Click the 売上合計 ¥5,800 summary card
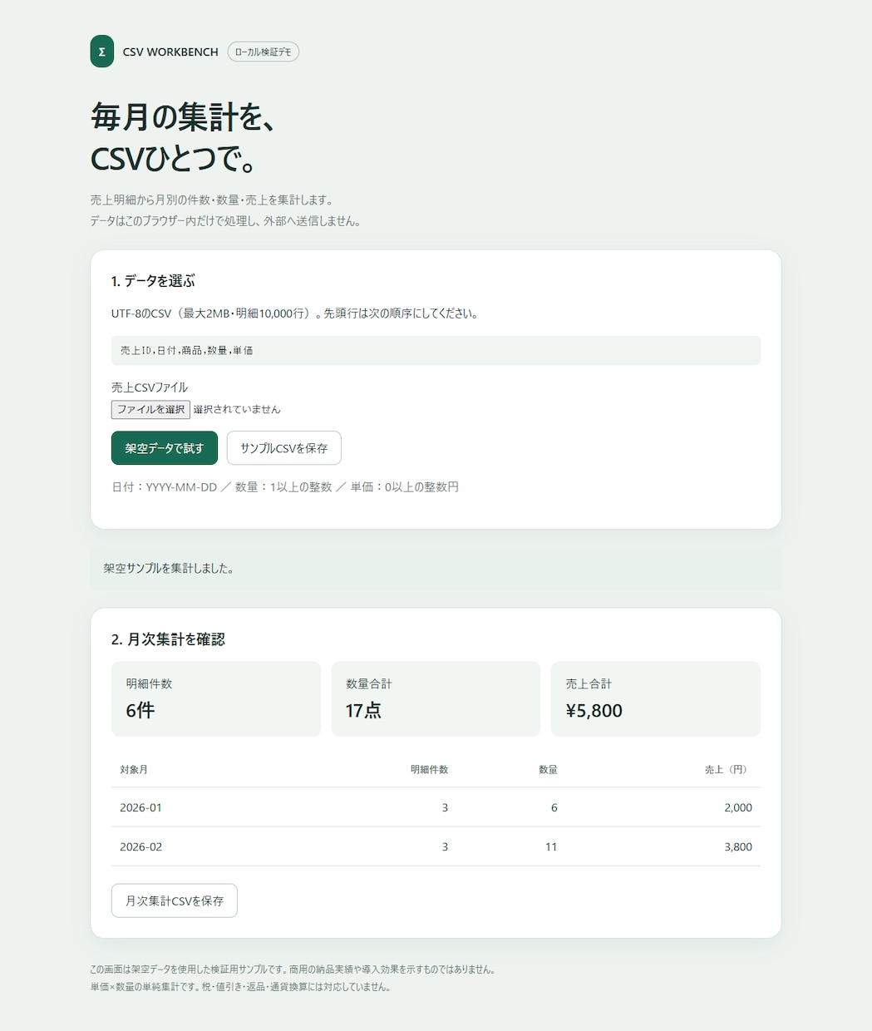The height and width of the screenshot is (1031, 872). point(656,698)
